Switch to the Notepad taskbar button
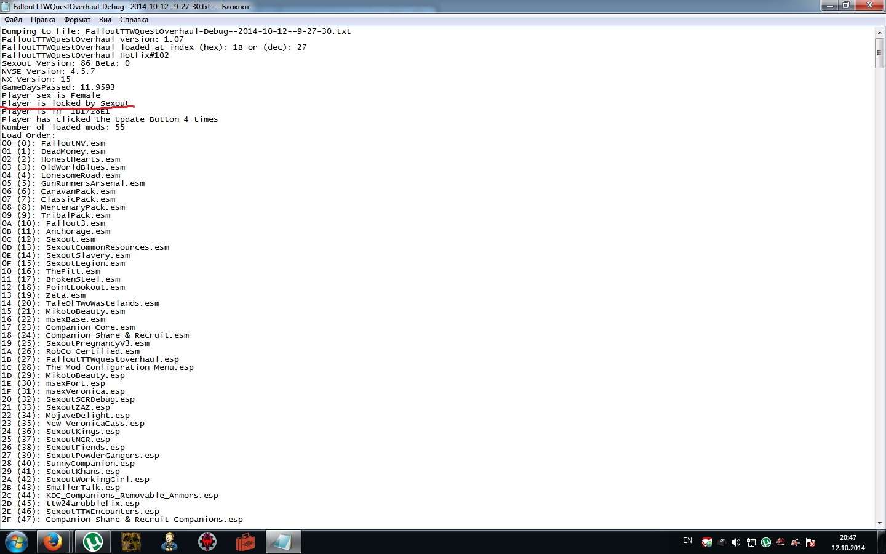 pyautogui.click(x=284, y=542)
